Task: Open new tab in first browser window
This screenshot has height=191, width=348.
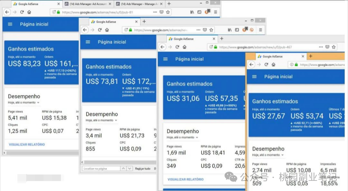Action: coord(169,4)
